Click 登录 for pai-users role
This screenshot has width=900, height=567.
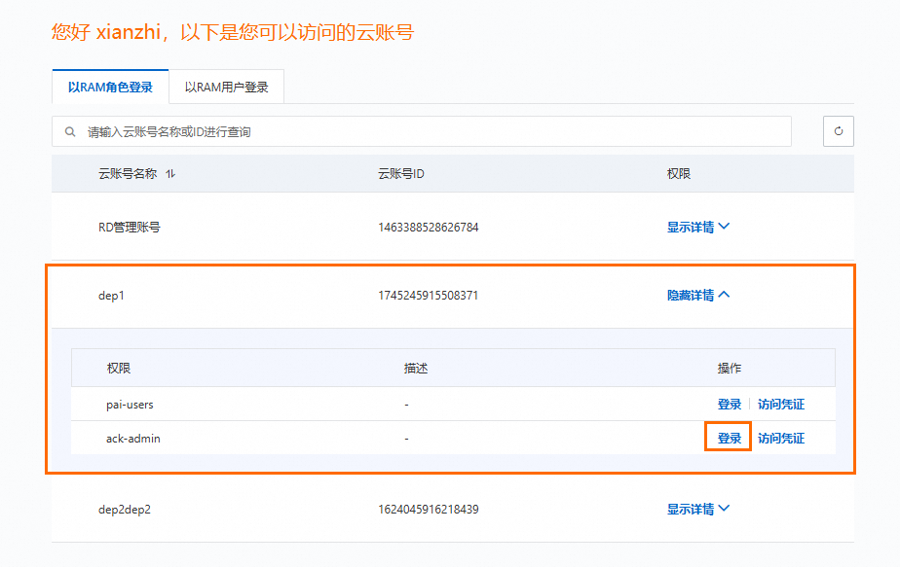(x=729, y=405)
